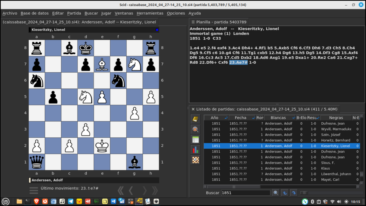Select the game against Szén, József
This screenshot has width=366, height=206.
coord(282,135)
